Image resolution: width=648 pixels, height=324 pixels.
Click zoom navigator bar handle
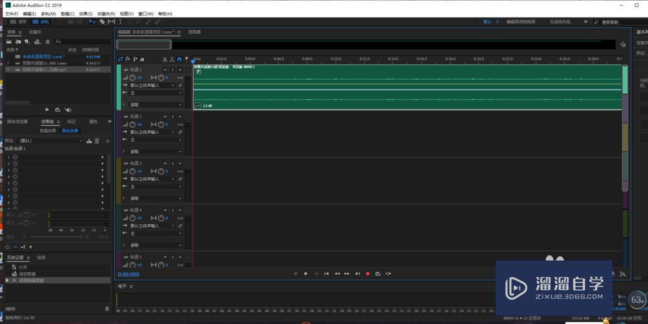pyautogui.click(x=144, y=45)
